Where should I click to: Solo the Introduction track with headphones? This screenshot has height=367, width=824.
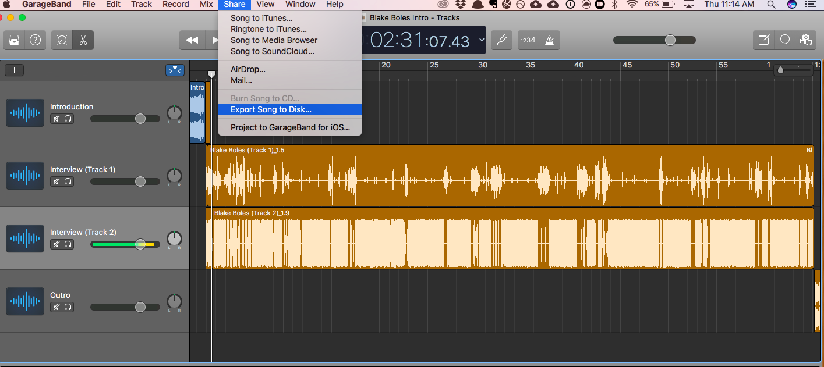[68, 119]
